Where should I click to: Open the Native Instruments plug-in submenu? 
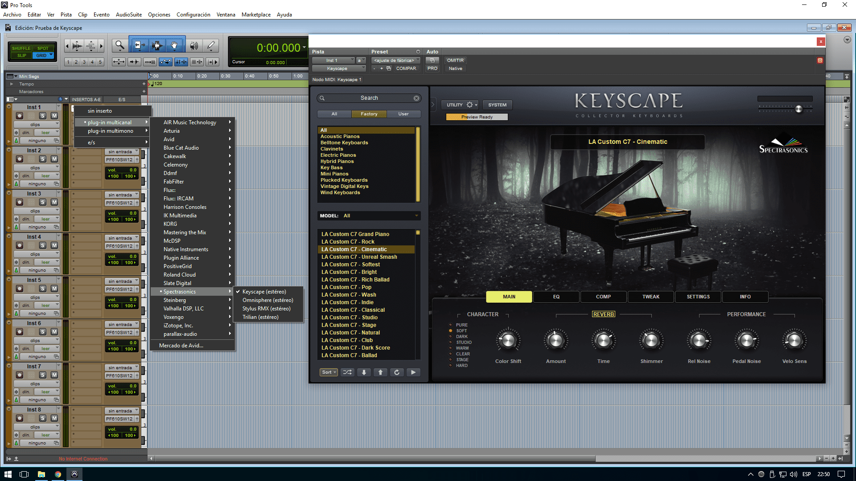pyautogui.click(x=186, y=249)
